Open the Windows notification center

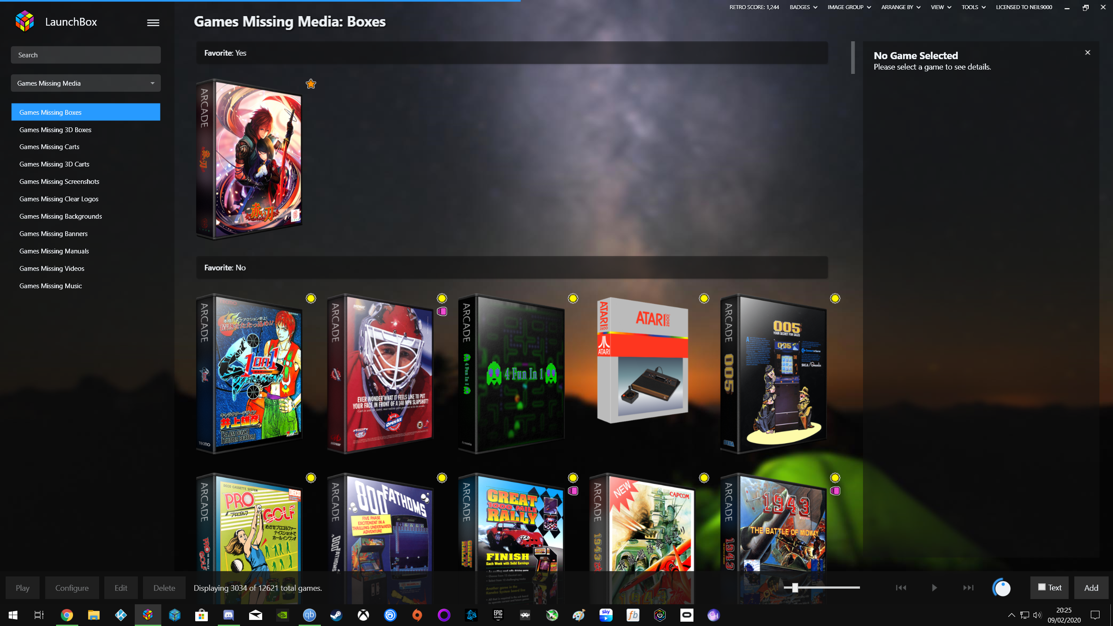[x=1095, y=615]
